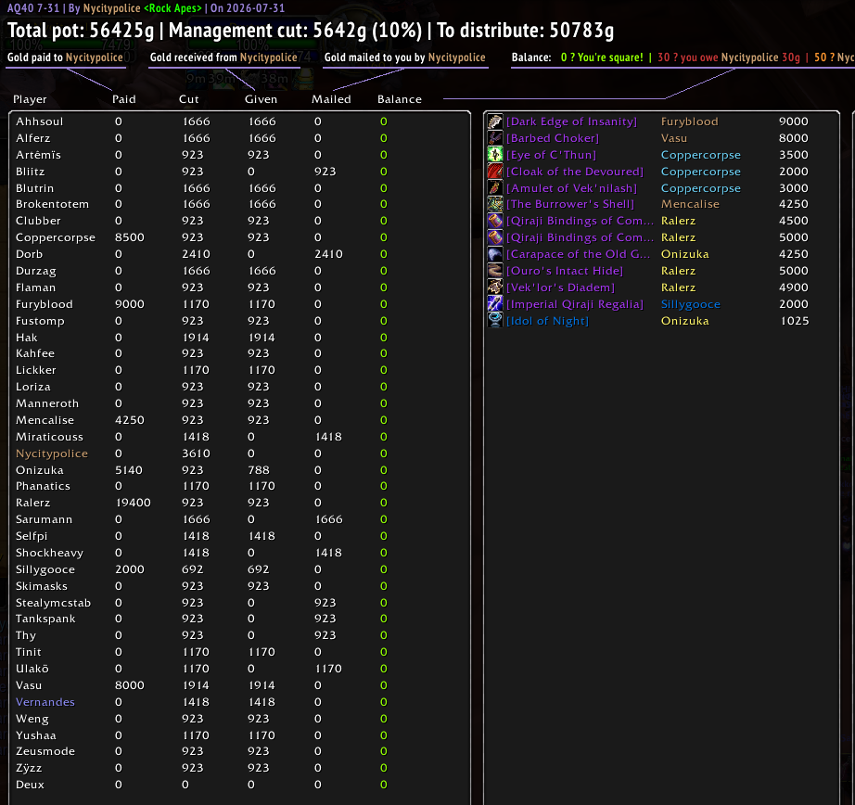Image resolution: width=855 pixels, height=805 pixels.
Task: Click the Paid column header
Action: [x=123, y=99]
